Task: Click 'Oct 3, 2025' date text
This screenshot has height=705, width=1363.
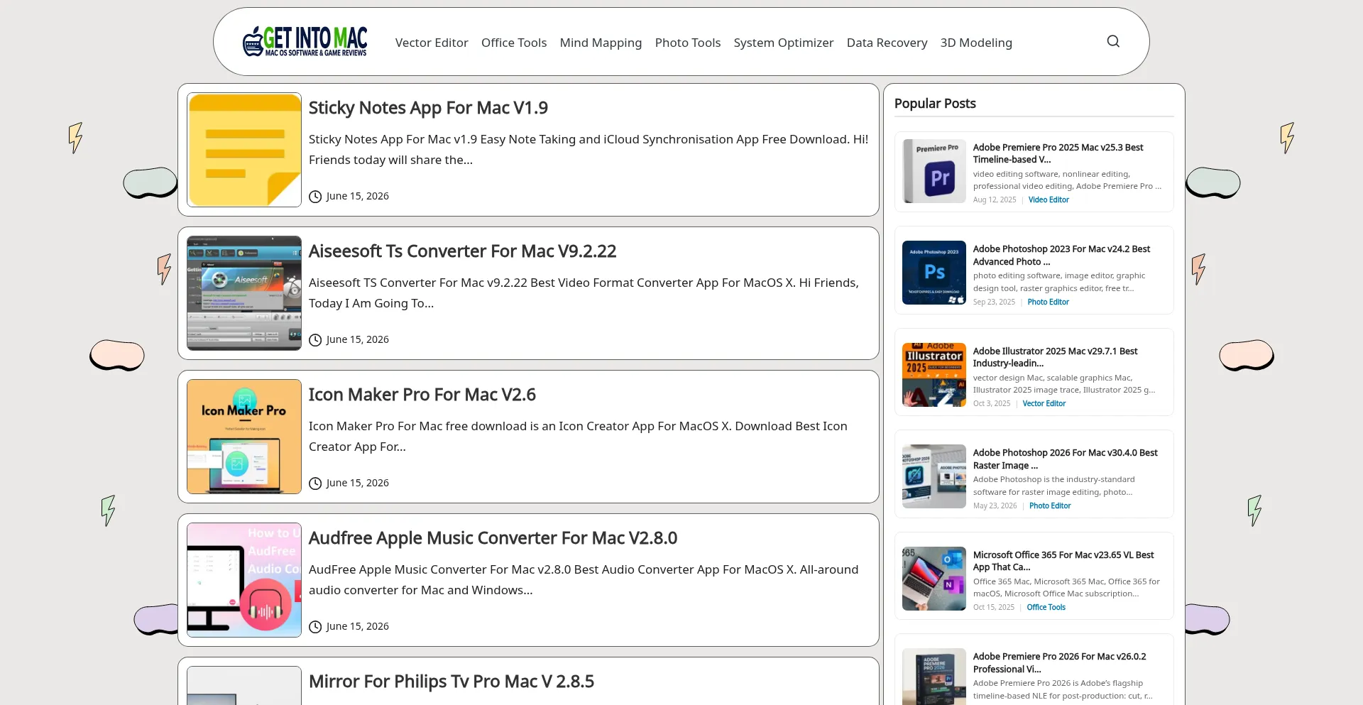Action: tap(992, 404)
